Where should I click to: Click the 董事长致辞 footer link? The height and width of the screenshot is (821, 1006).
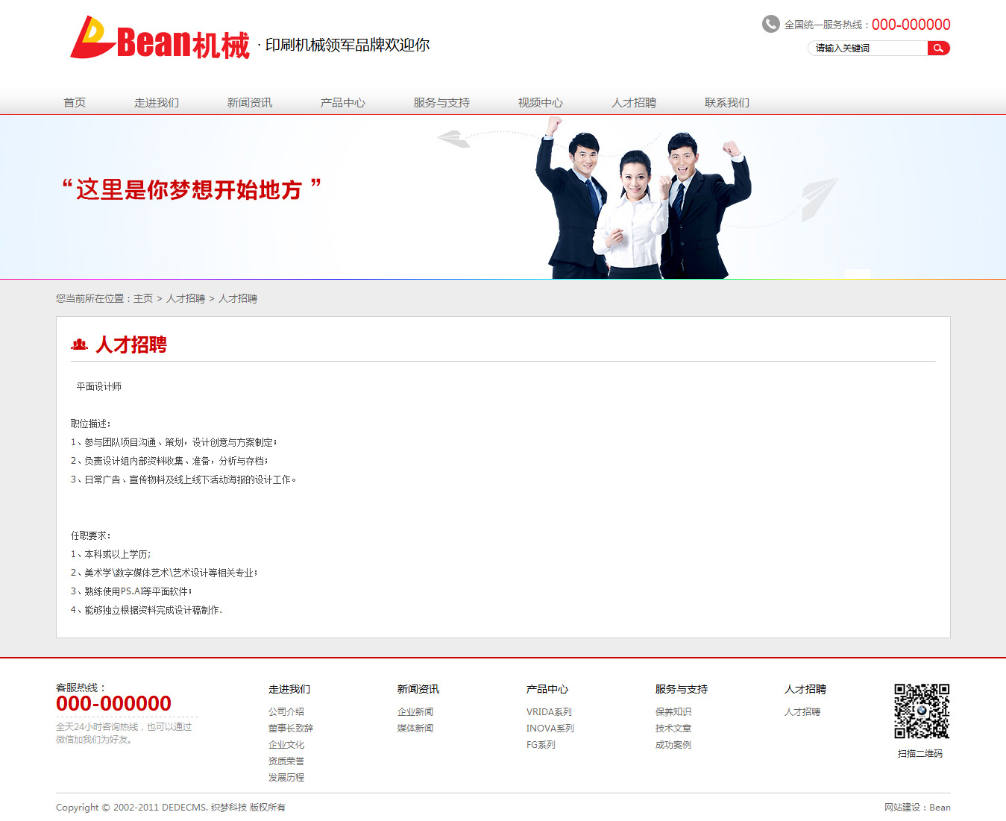point(291,729)
